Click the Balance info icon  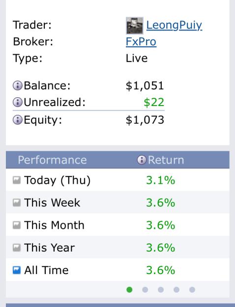[17, 85]
